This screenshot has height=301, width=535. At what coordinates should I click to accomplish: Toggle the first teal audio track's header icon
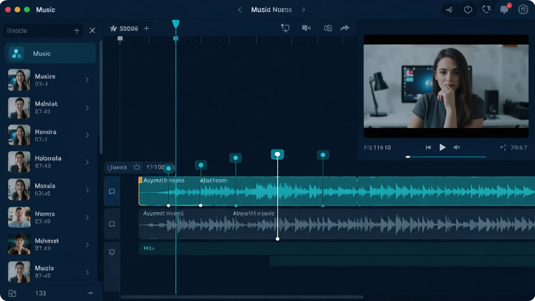[112, 191]
